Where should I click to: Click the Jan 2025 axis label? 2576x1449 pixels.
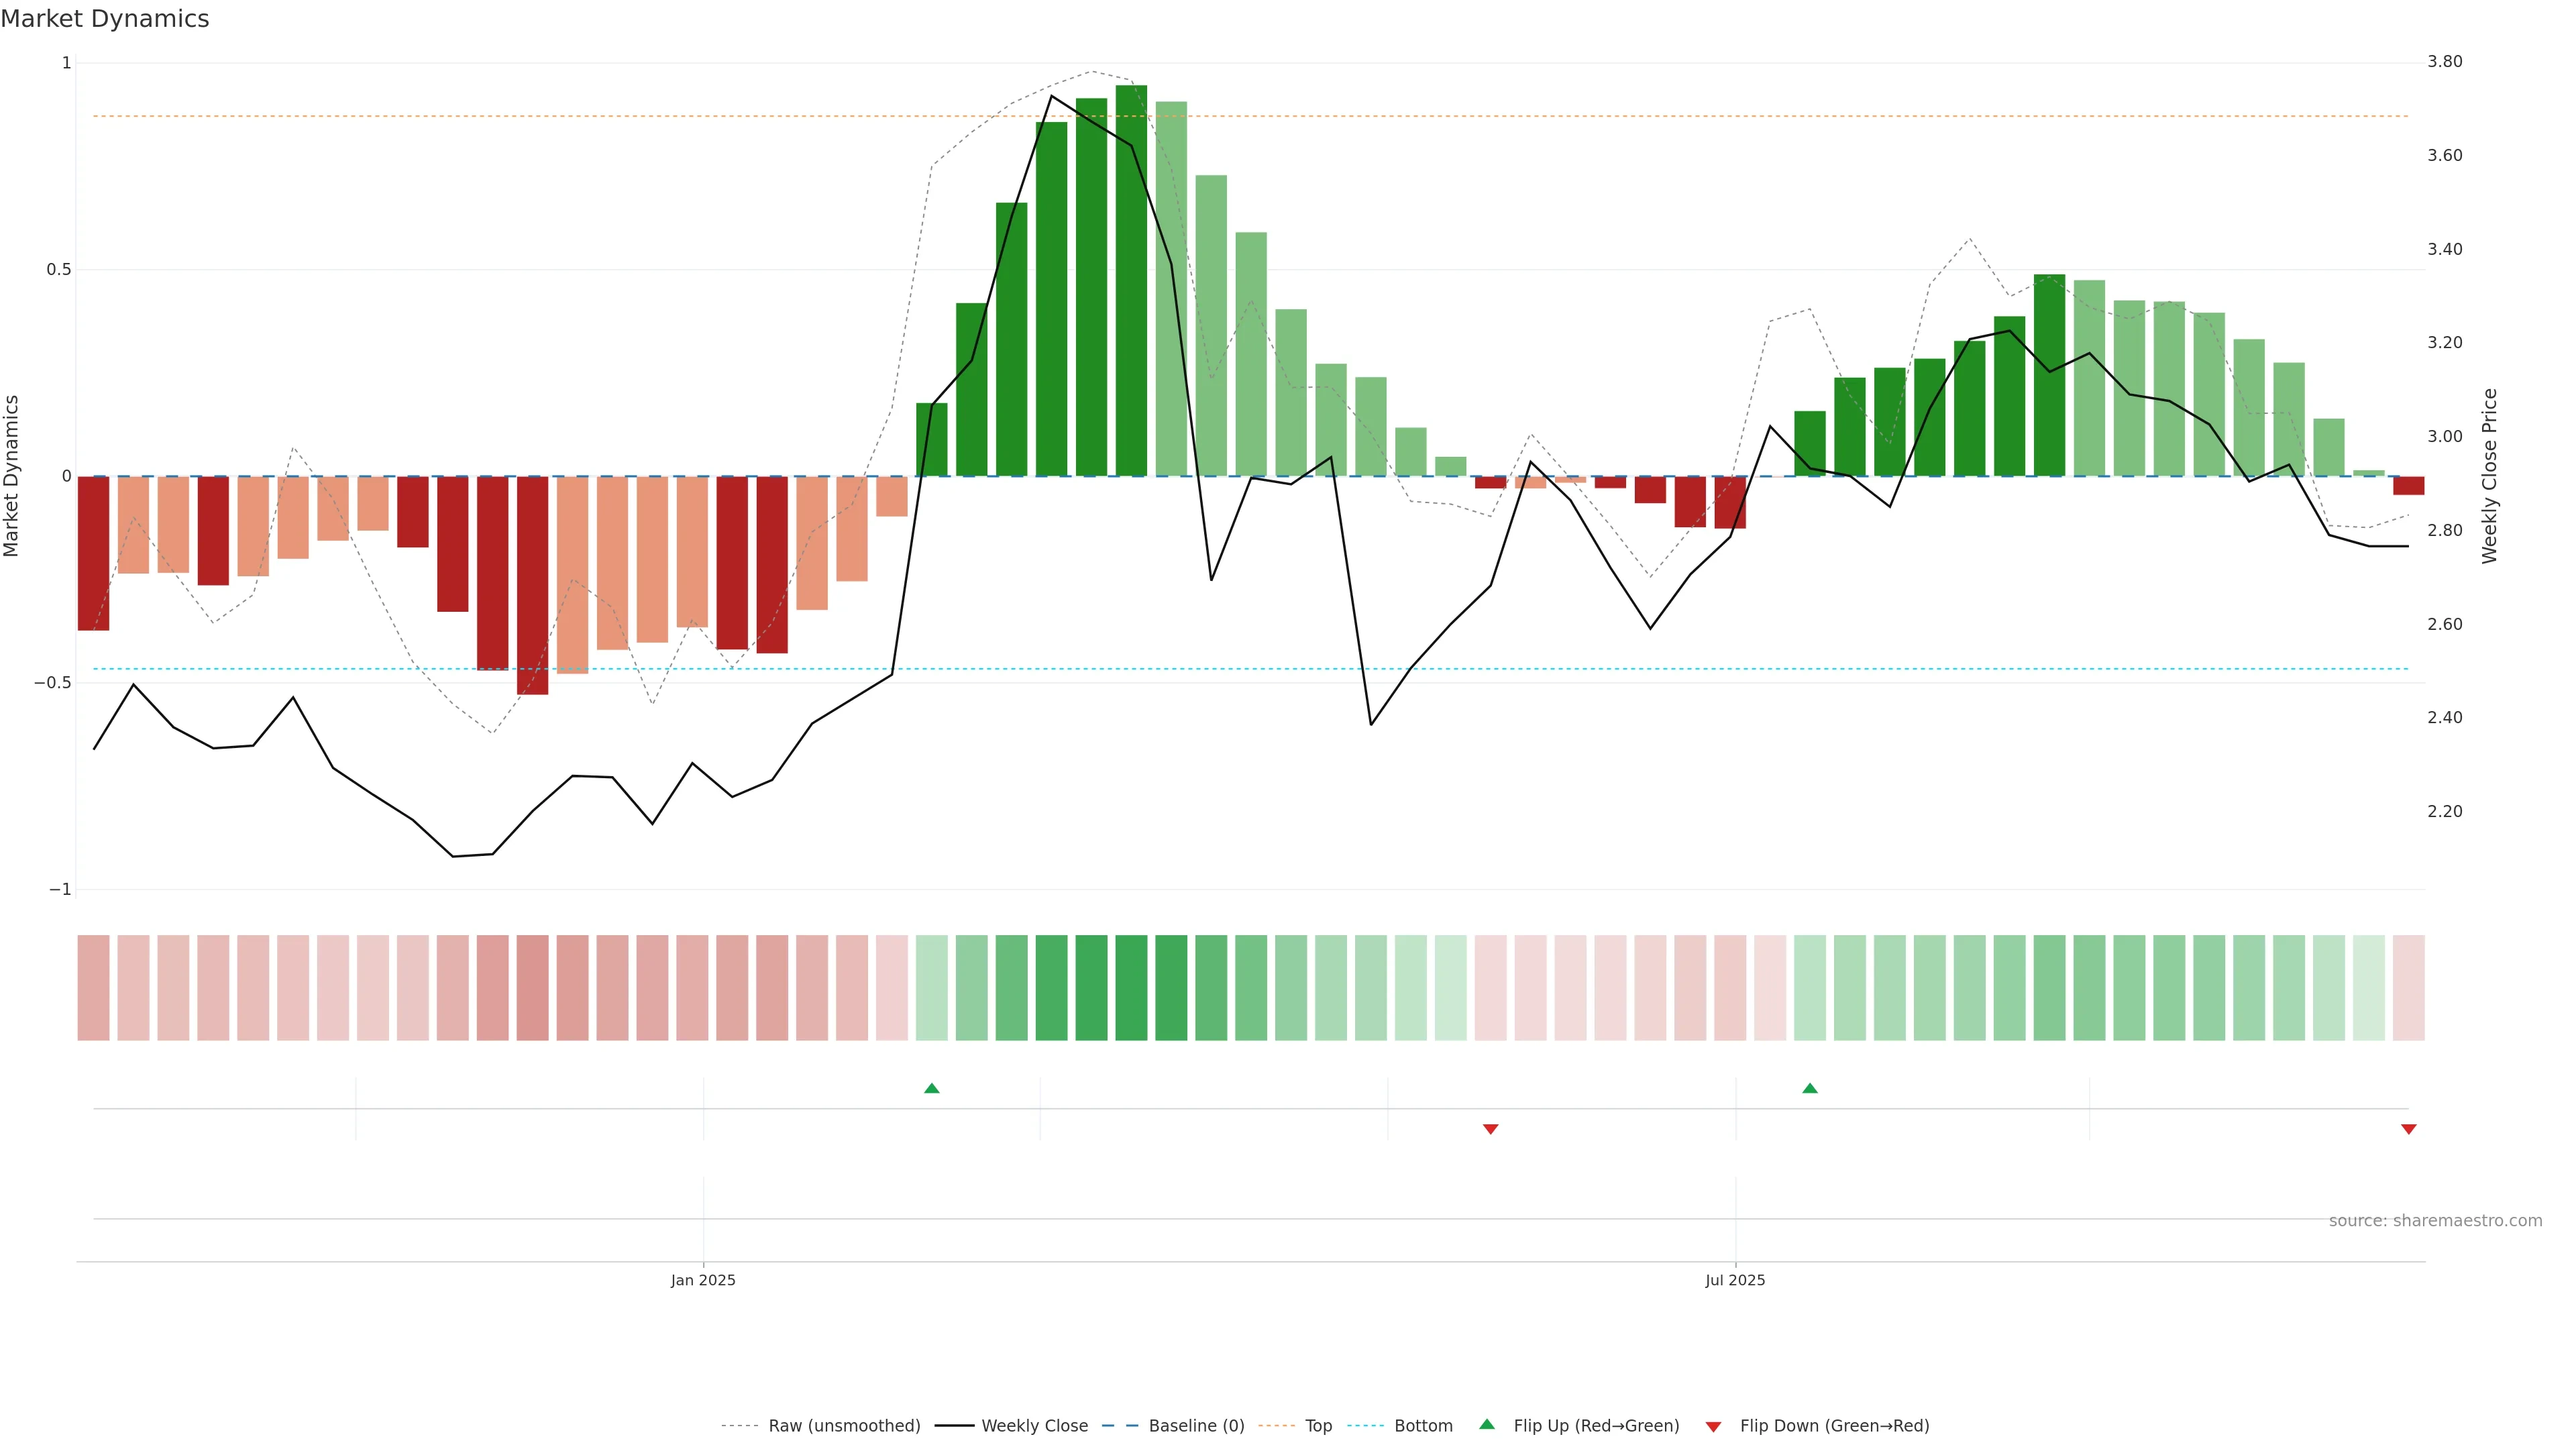(703, 1280)
